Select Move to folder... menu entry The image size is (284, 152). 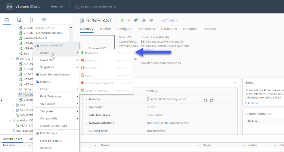pos(56,141)
